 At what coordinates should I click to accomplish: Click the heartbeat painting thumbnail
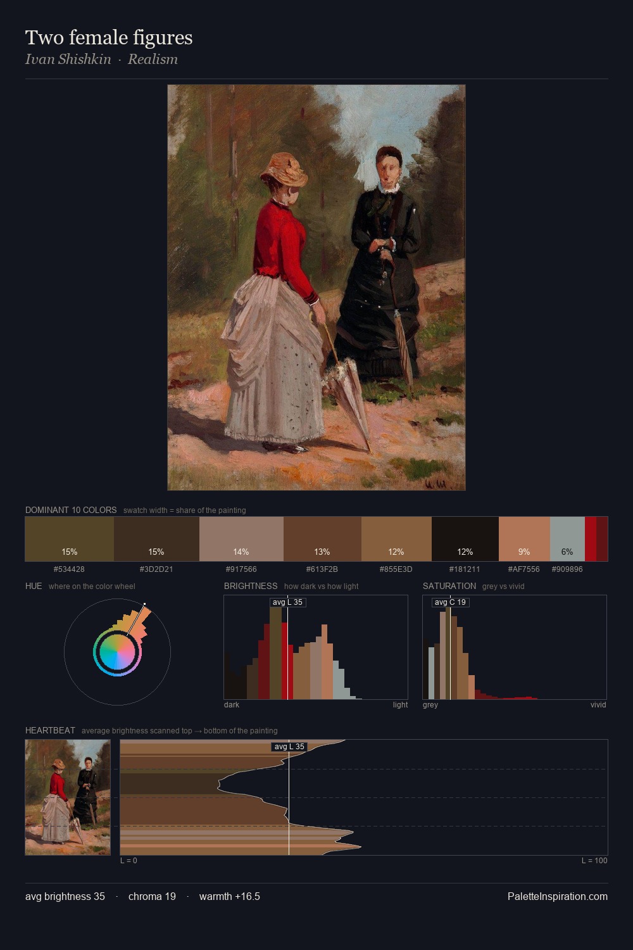point(68,797)
